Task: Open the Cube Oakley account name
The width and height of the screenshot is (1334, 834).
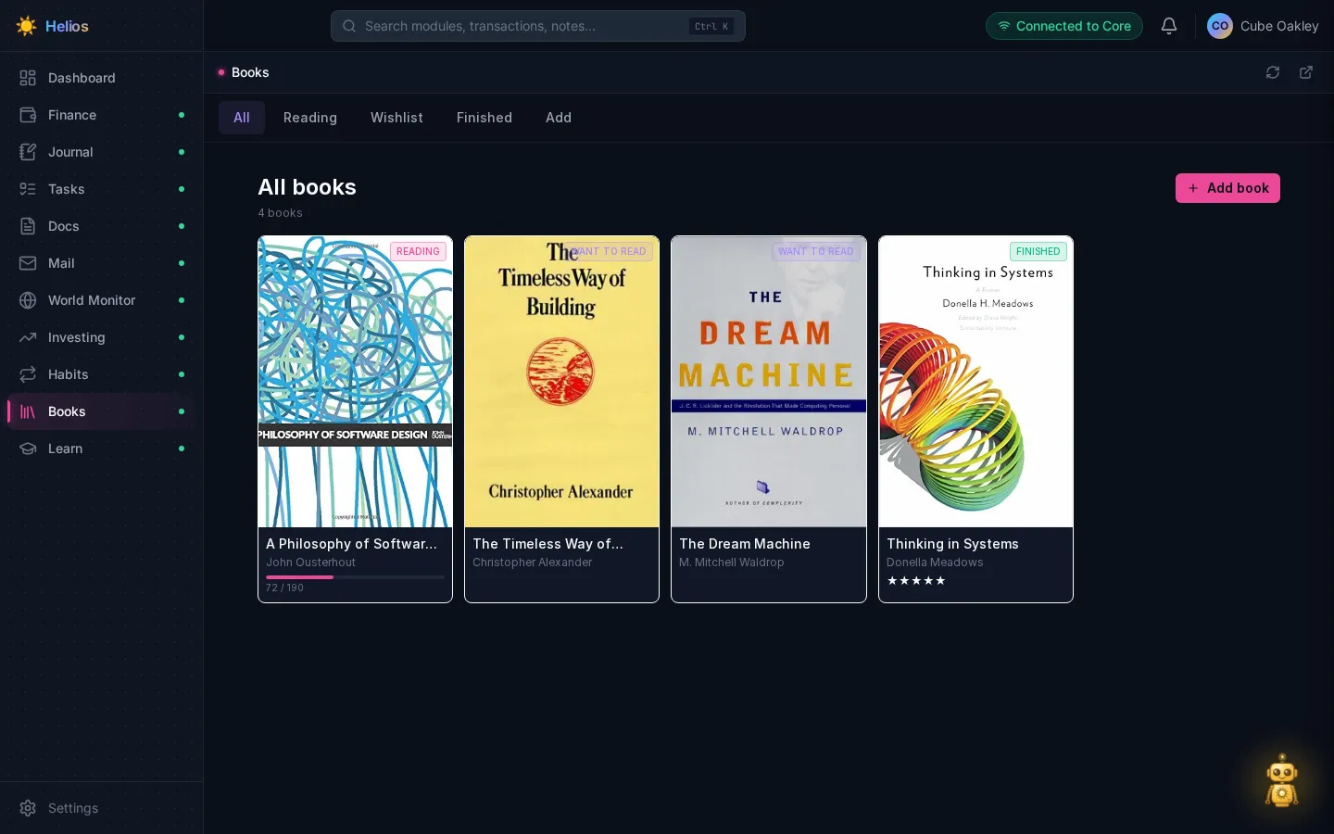Action: [1279, 26]
